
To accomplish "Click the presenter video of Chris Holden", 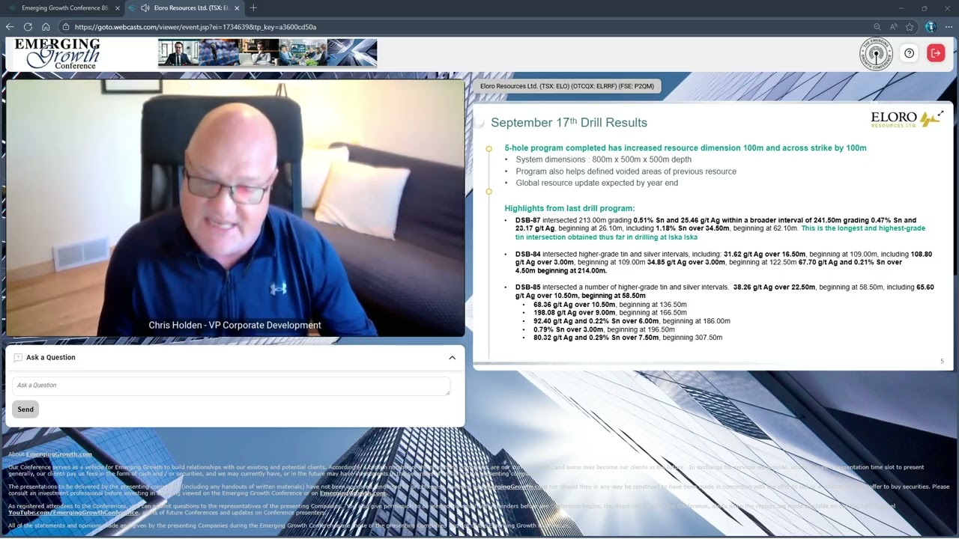I will pyautogui.click(x=235, y=208).
